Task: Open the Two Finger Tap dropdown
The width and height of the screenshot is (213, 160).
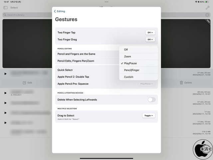Action: [150, 33]
